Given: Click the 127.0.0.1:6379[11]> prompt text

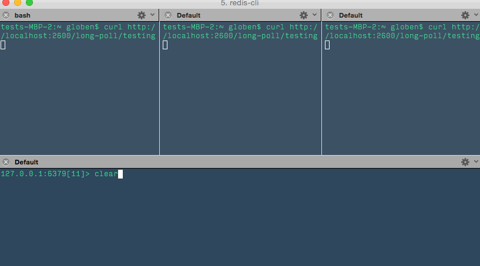Looking at the screenshot, I should (x=45, y=174).
